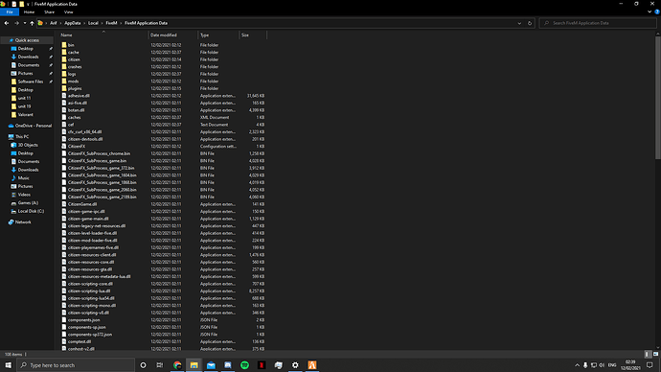Switch to details view layout
The image size is (661, 372).
(x=649, y=355)
